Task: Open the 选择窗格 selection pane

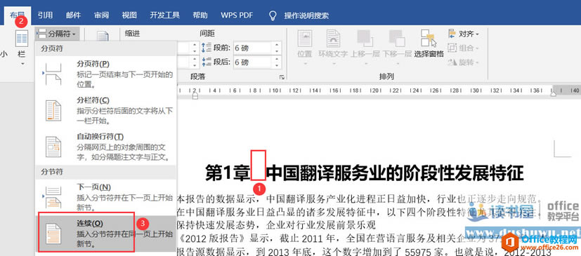Action: (429, 43)
